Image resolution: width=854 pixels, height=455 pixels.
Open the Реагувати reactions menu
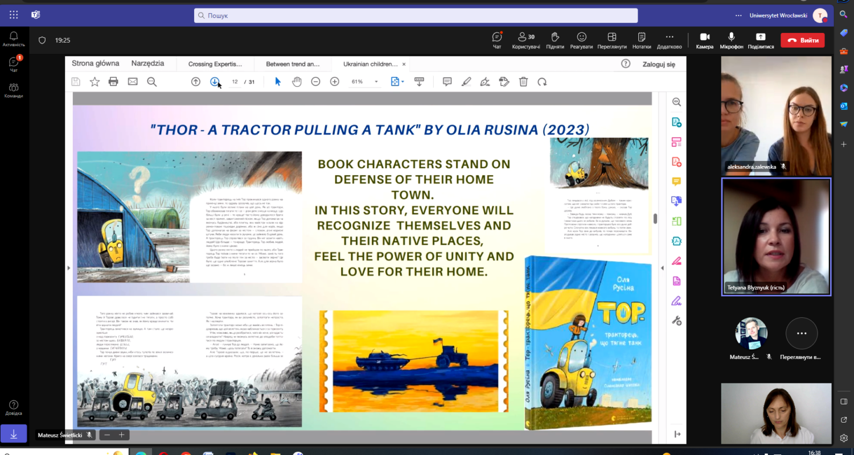pos(581,39)
